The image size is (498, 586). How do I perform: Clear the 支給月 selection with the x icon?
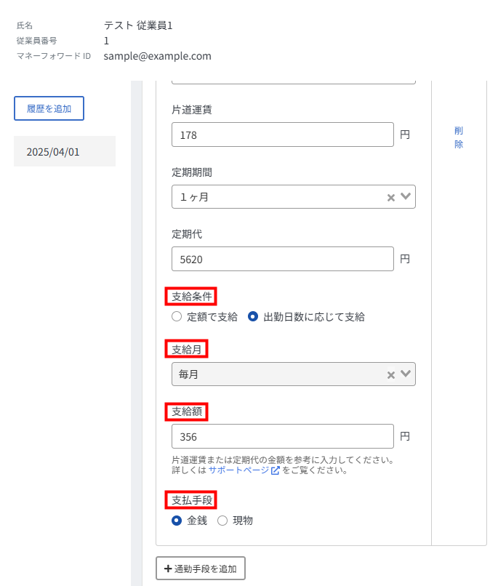click(x=391, y=375)
